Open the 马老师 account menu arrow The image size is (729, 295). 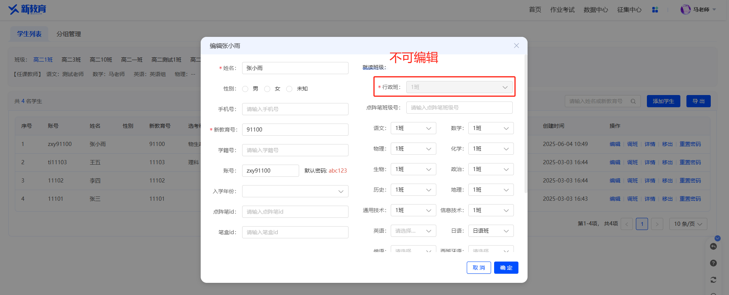point(714,10)
